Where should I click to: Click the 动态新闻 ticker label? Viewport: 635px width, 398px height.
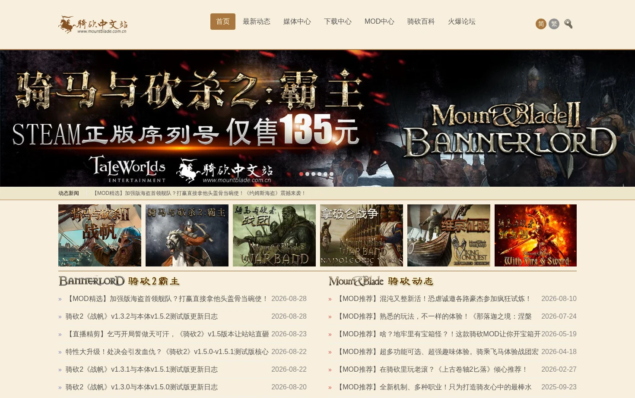tap(69, 193)
